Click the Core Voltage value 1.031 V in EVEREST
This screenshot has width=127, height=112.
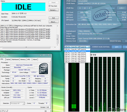pyautogui.click(x=122, y=8)
